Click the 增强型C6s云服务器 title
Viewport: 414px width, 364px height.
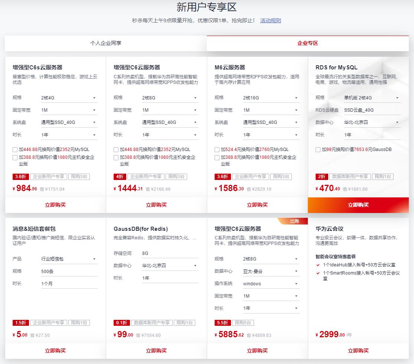pyautogui.click(x=38, y=68)
